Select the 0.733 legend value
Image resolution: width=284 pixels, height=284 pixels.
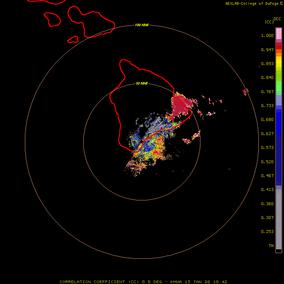267,106
